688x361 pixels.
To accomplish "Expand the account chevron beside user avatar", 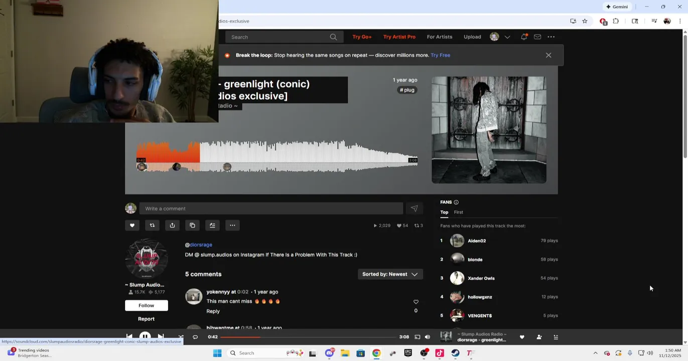I will [x=507, y=37].
